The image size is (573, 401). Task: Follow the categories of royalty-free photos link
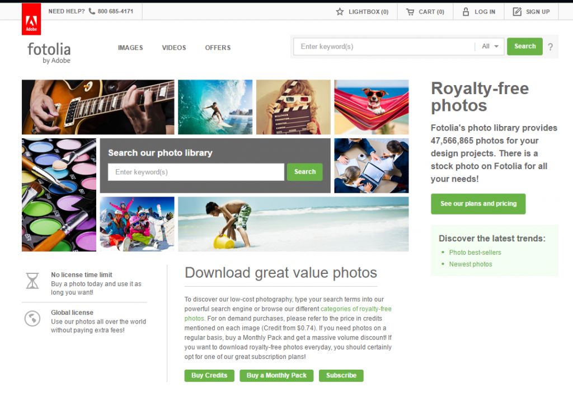356,309
